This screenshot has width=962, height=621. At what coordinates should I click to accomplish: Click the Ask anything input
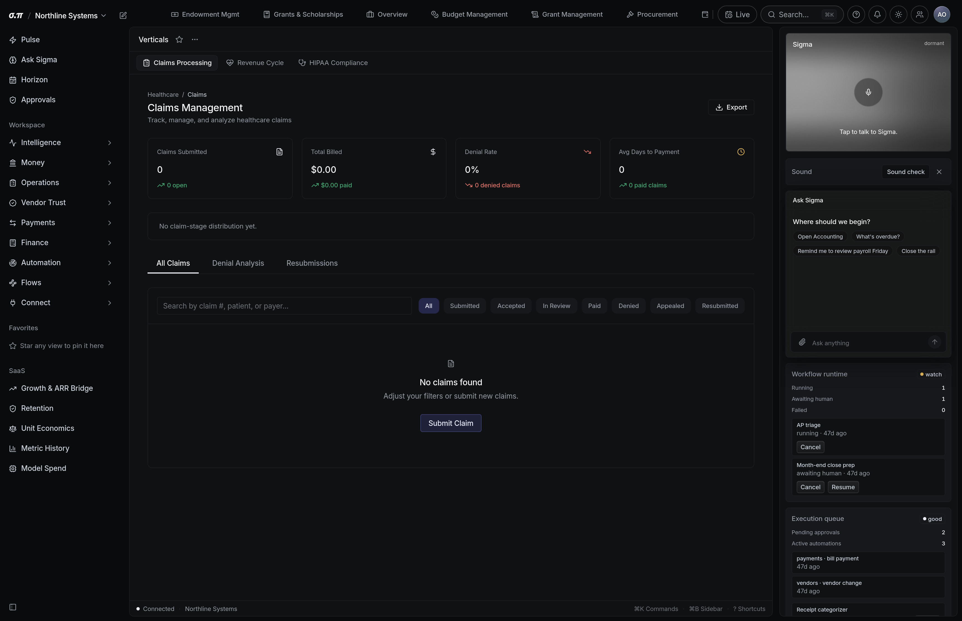coord(867,343)
